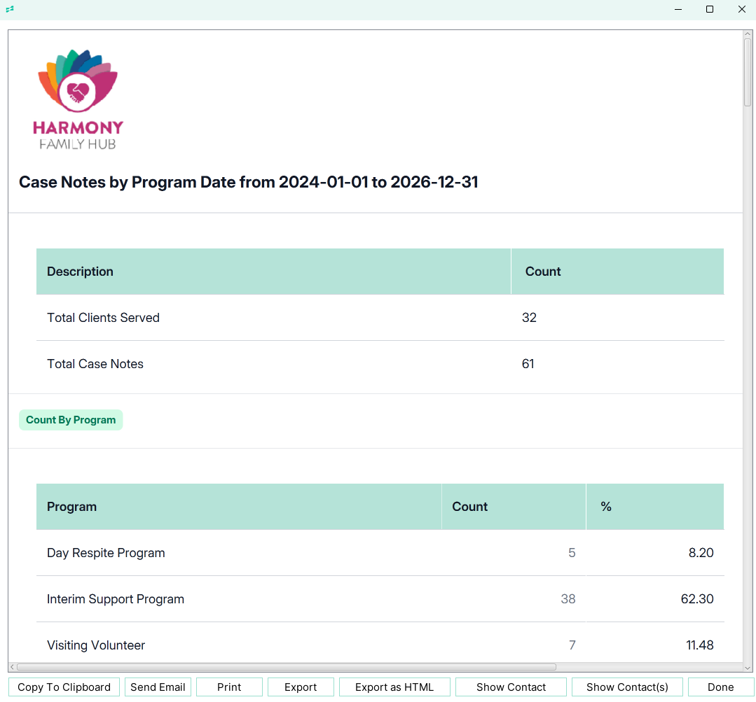
Task: Select the Visiting Volunteer row
Action: pos(96,645)
